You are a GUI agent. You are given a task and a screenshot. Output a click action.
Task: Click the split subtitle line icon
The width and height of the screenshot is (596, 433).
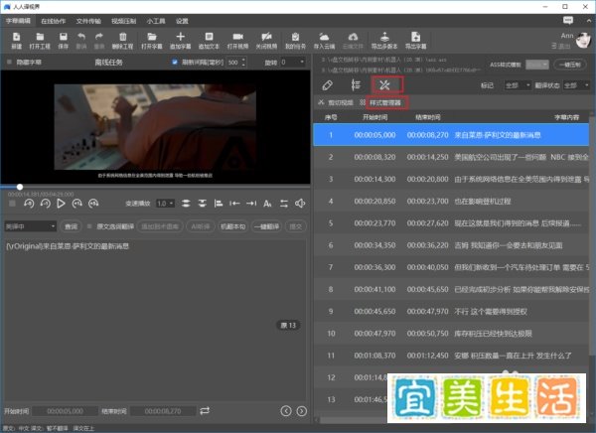click(x=203, y=204)
